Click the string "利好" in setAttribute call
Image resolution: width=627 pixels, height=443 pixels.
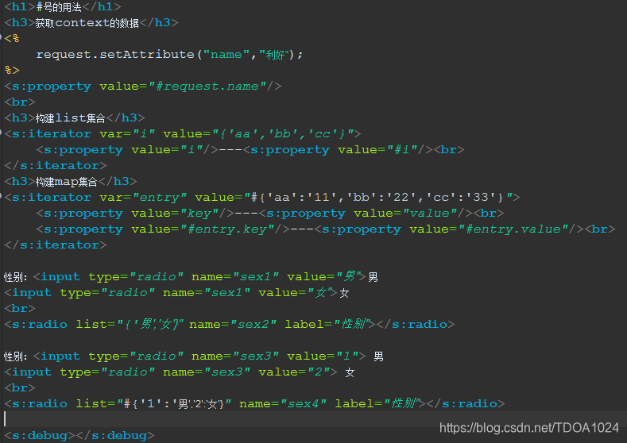(275, 54)
